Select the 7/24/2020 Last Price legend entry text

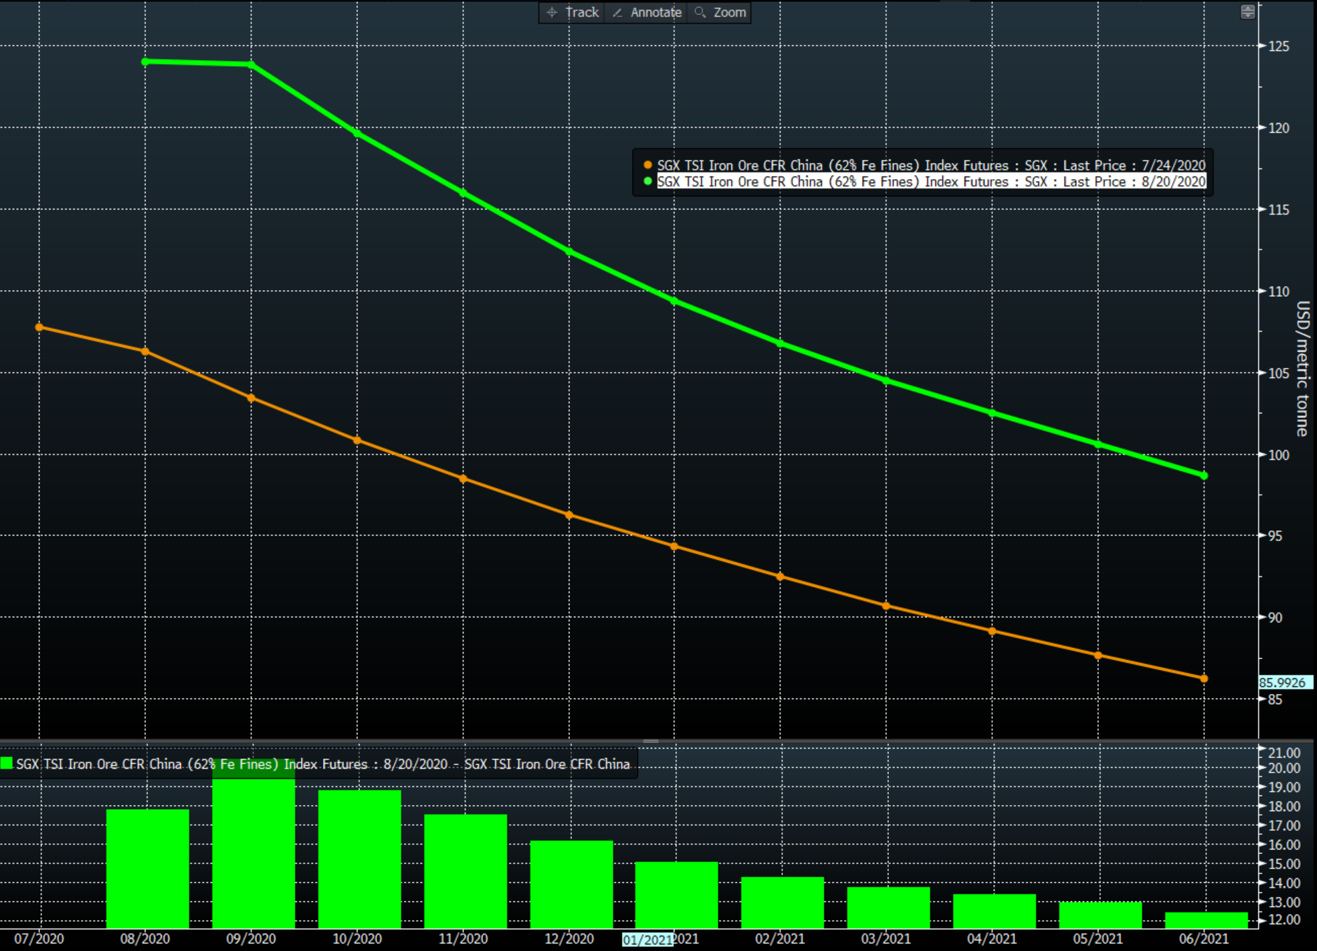(931, 165)
